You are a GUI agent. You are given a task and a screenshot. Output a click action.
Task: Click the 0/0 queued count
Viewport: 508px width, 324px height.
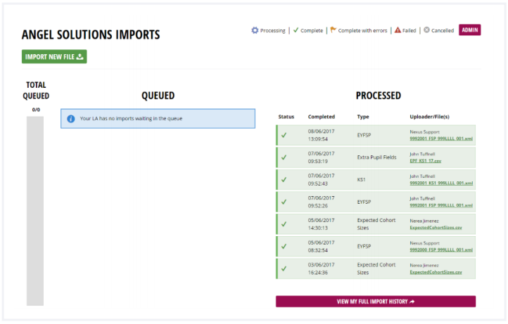coord(36,110)
